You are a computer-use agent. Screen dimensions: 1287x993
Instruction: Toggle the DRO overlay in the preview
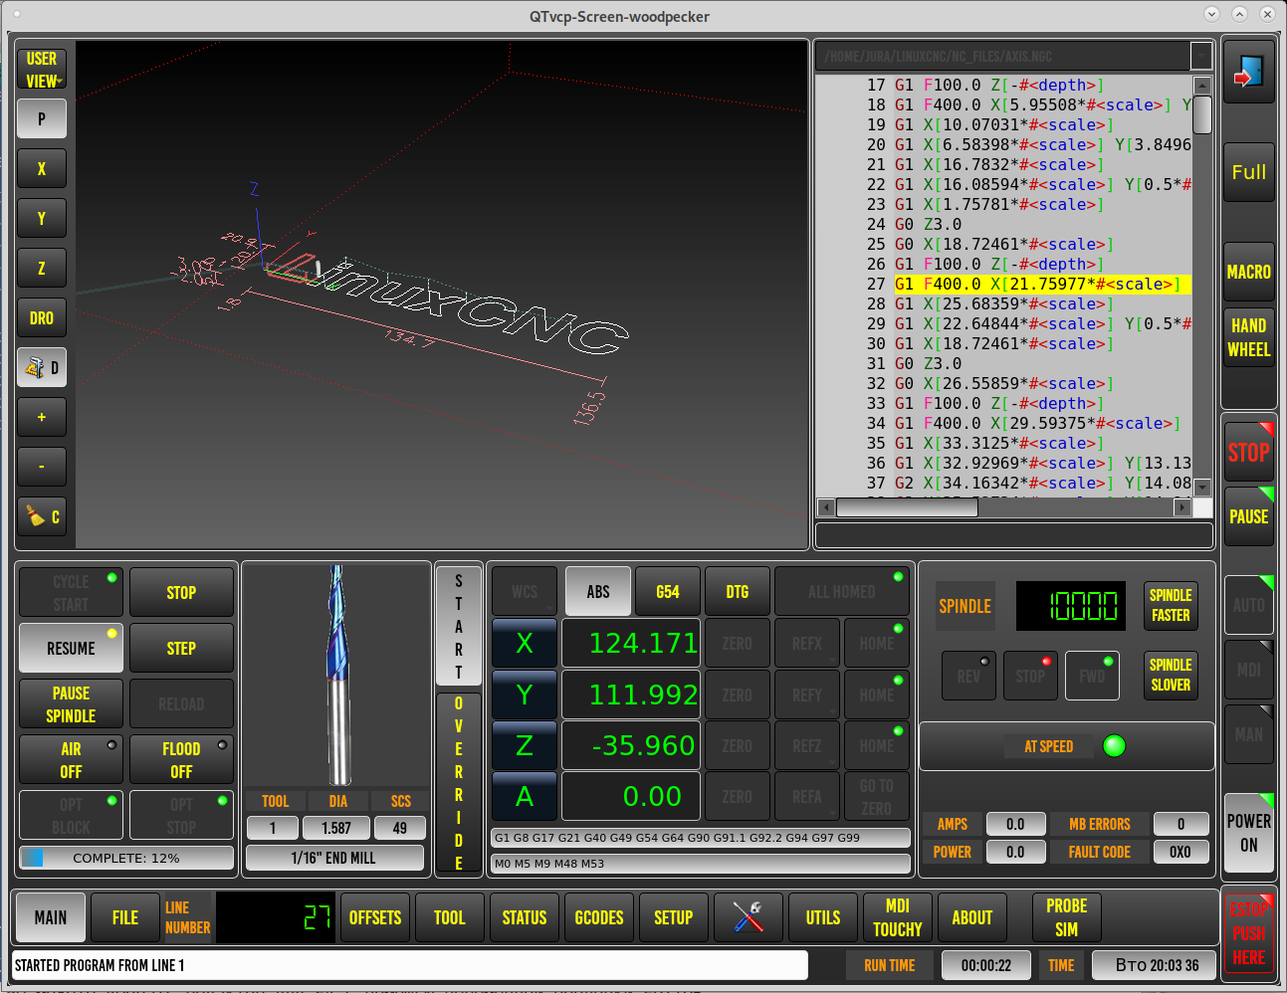pyautogui.click(x=42, y=317)
